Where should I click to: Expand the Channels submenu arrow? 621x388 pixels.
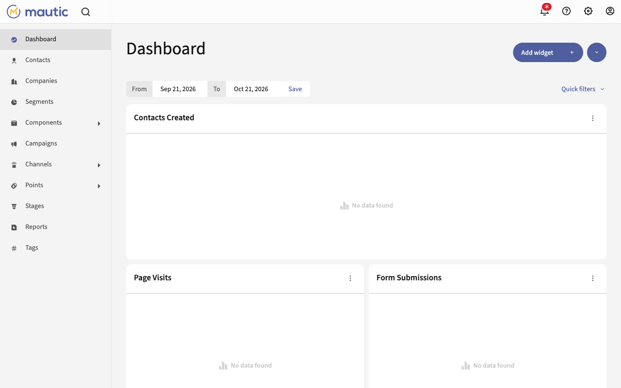point(99,165)
